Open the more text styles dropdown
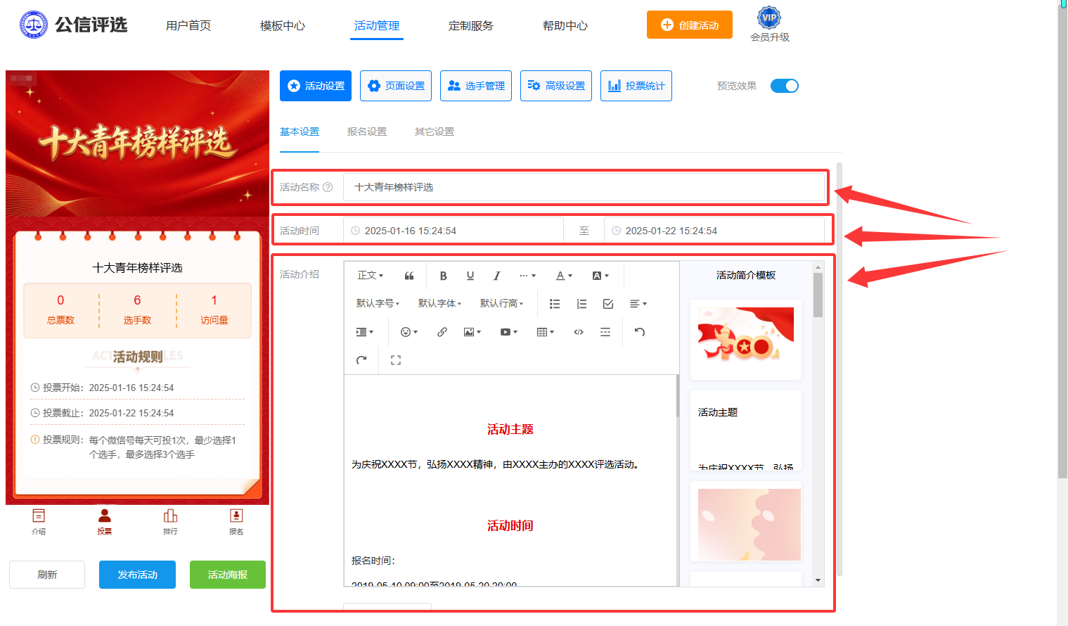The height and width of the screenshot is (626, 1068). [x=527, y=276]
